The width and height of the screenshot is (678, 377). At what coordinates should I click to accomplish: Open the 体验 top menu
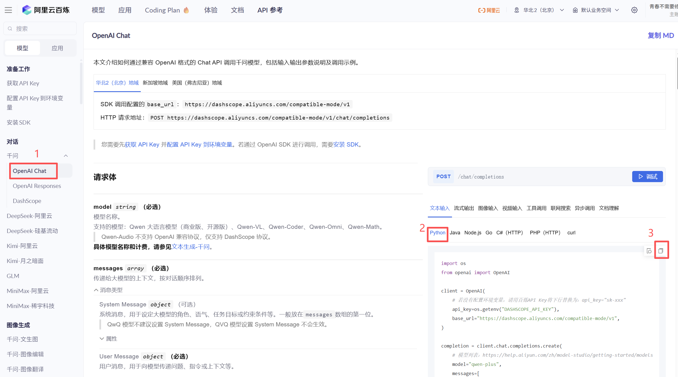pyautogui.click(x=211, y=10)
